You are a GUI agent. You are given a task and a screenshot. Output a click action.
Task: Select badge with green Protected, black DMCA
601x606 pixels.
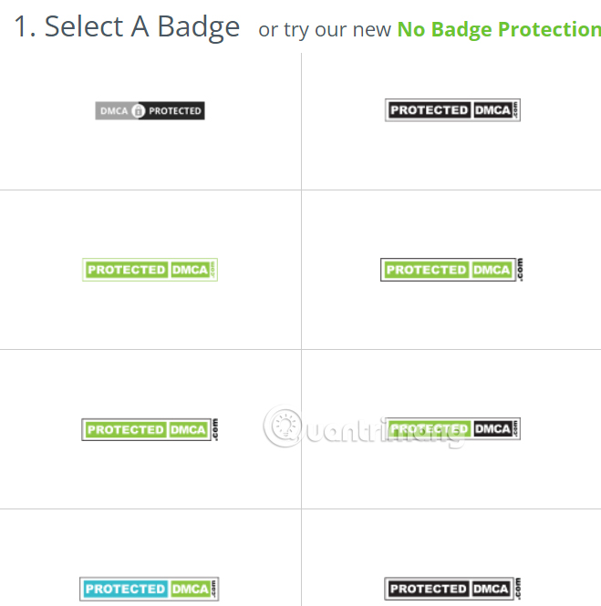tap(452, 429)
